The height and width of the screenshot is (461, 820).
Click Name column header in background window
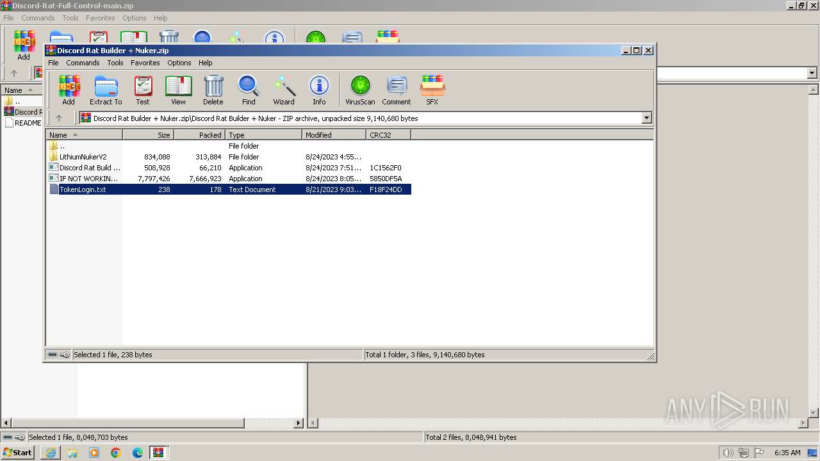[21, 90]
